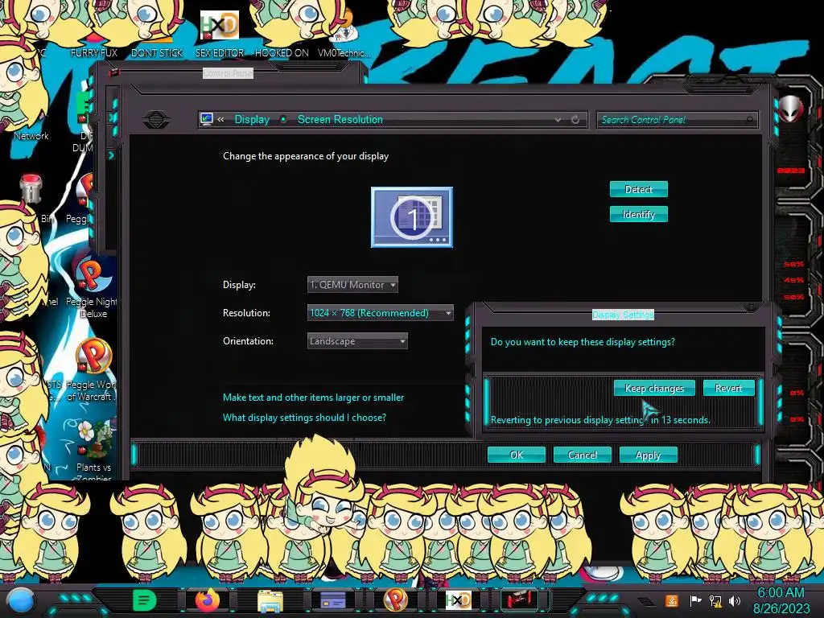Screen dimensions: 824x618
Task: Open the Action Center flag icon
Action: click(695, 600)
